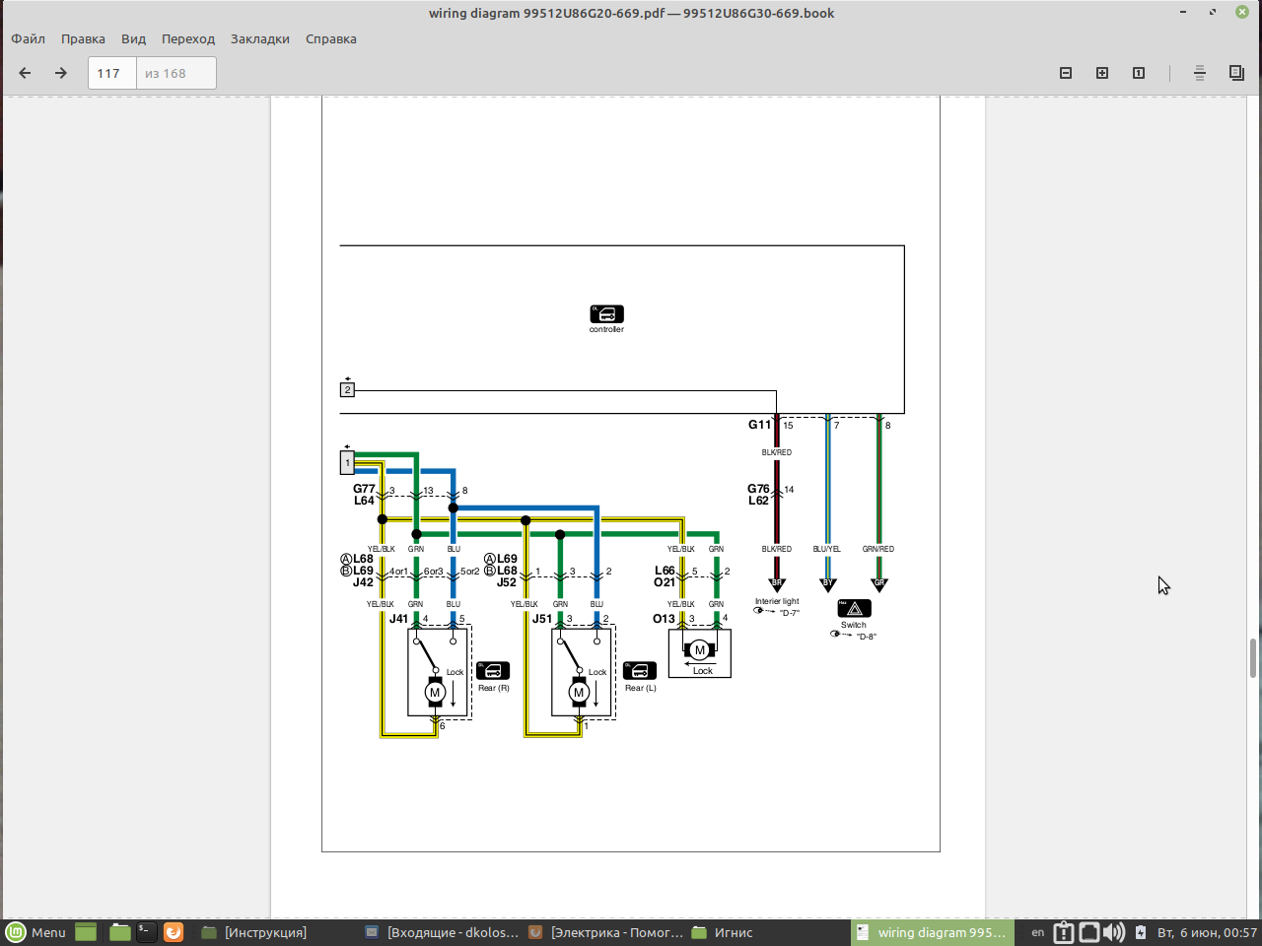Click the page number field showing 117

(x=111, y=73)
